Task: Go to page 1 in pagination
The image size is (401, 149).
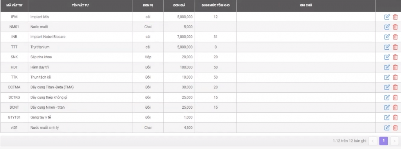Action: click(384, 141)
